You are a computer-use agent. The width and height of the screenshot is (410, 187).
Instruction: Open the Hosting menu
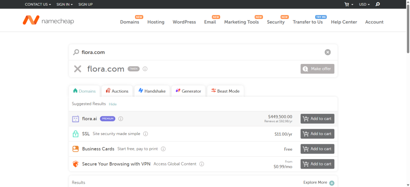click(156, 22)
